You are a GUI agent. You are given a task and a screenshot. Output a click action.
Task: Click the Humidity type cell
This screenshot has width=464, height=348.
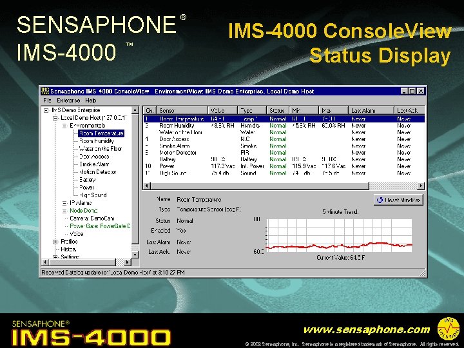[250, 126]
